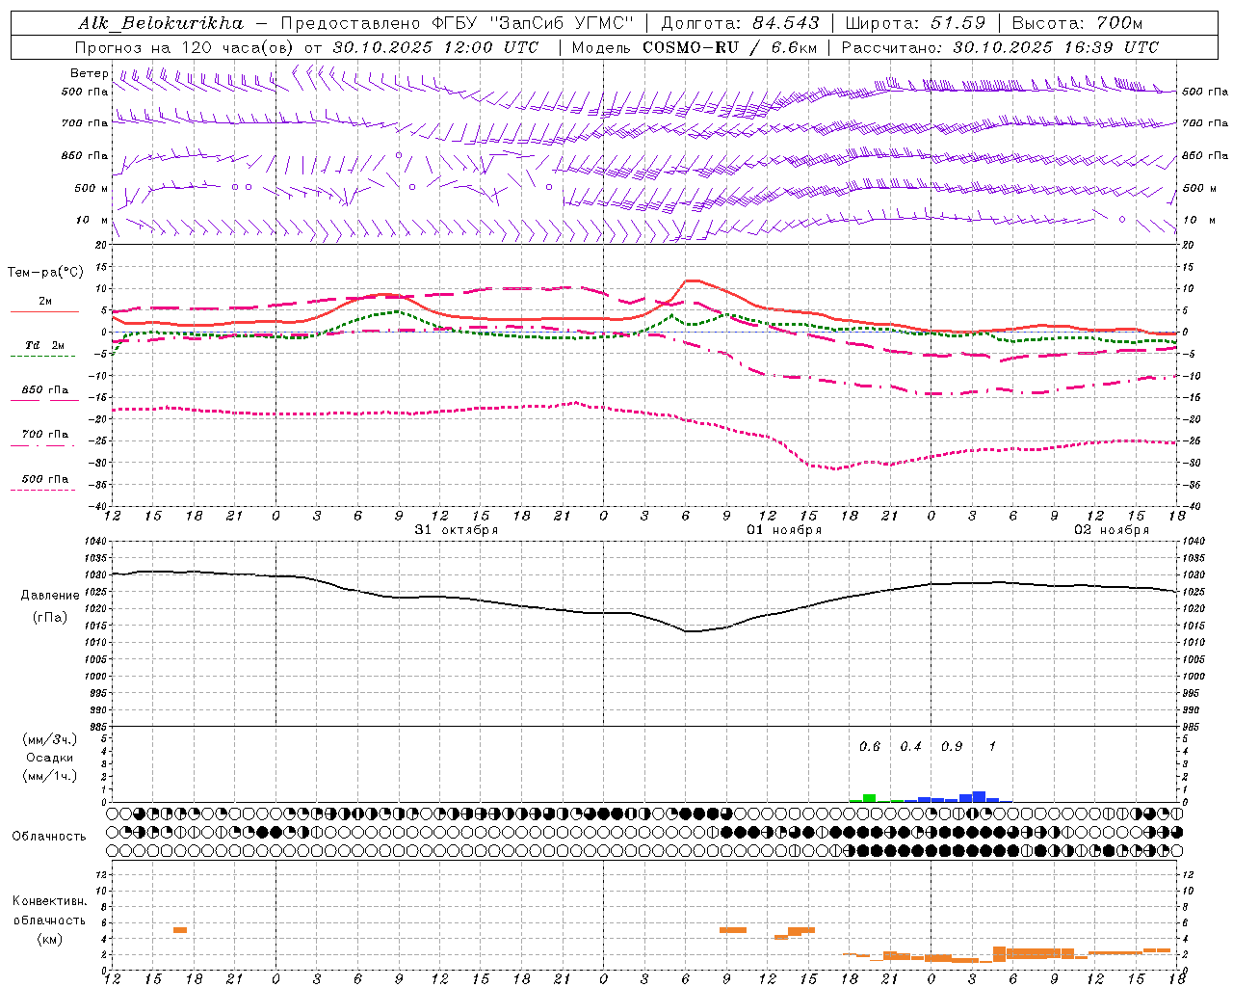Click the Давление panel label
Image resolution: width=1233 pixels, height=987 pixels.
click(x=50, y=596)
